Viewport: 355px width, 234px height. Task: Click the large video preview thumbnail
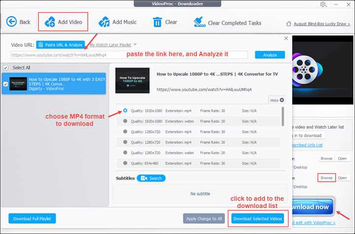coord(133,80)
